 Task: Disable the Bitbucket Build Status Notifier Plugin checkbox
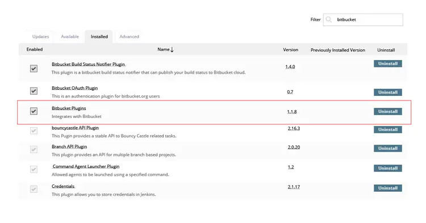(34, 69)
